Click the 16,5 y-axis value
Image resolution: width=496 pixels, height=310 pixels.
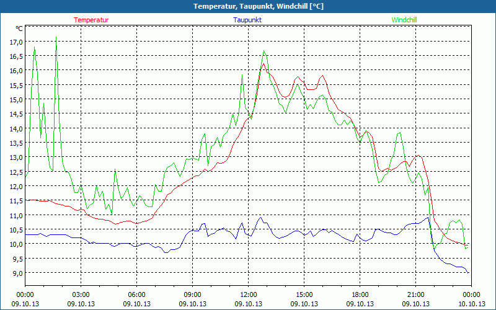point(17,56)
